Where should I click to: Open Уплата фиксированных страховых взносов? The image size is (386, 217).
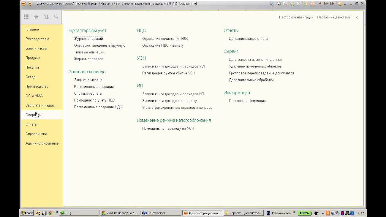[177, 108]
